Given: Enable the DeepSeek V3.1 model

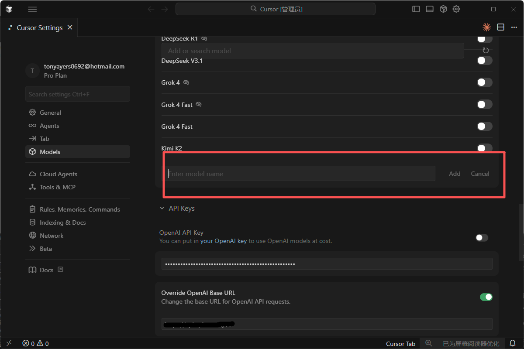Looking at the screenshot, I should (x=485, y=61).
